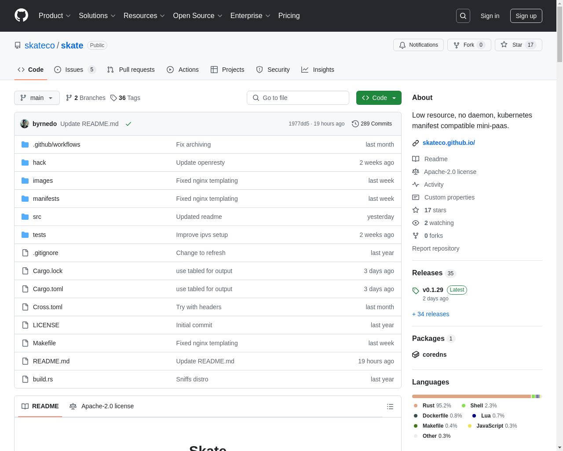Click the clock icon in 289 Commits
Image resolution: width=563 pixels, height=451 pixels.
point(355,124)
